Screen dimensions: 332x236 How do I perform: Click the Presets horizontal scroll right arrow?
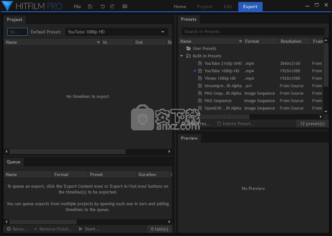coord(321,117)
